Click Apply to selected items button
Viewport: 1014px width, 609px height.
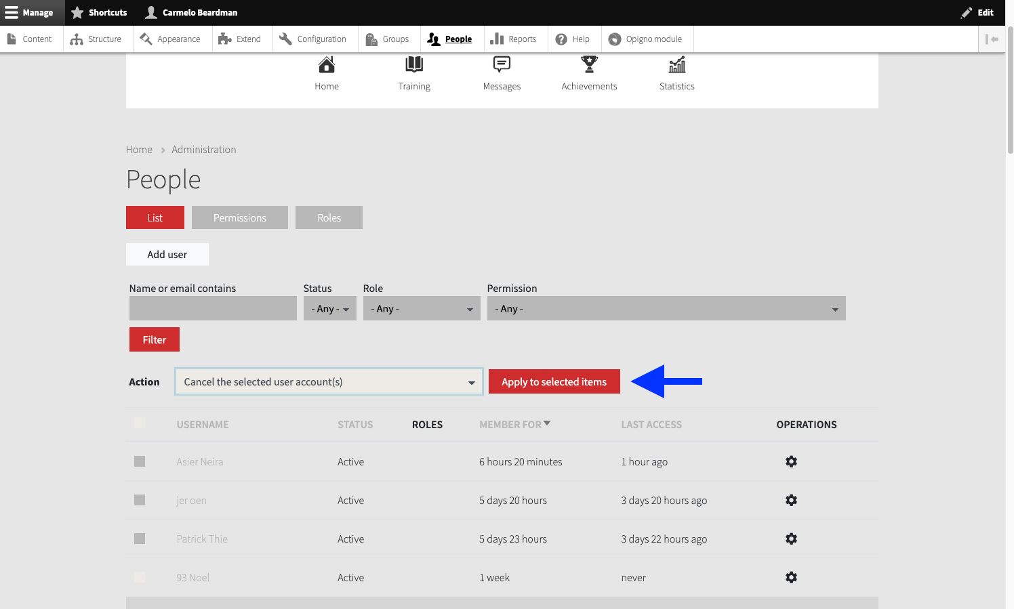pos(554,381)
